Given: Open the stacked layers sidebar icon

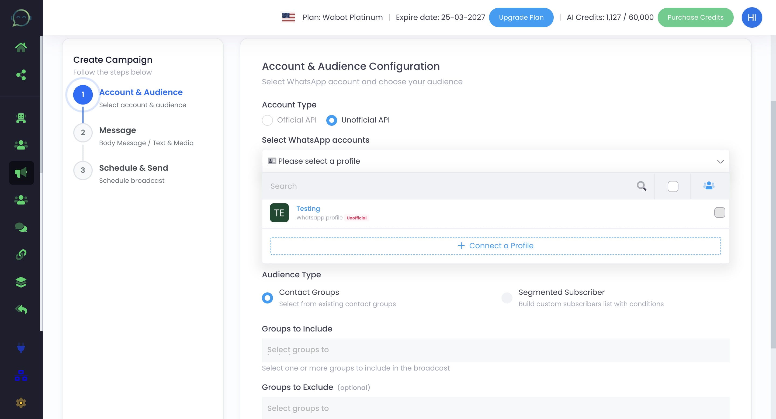Looking at the screenshot, I should click(21, 282).
